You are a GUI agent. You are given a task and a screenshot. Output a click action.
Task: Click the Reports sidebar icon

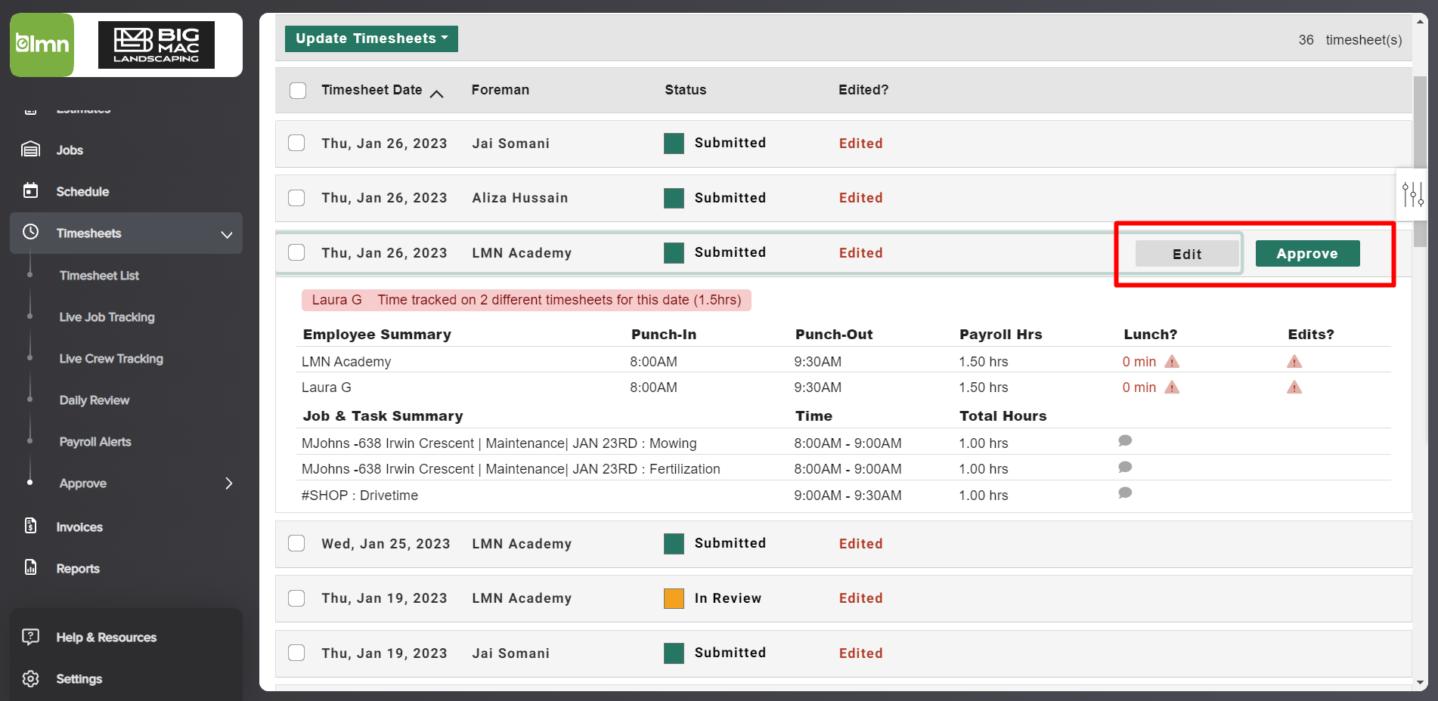[x=30, y=567]
